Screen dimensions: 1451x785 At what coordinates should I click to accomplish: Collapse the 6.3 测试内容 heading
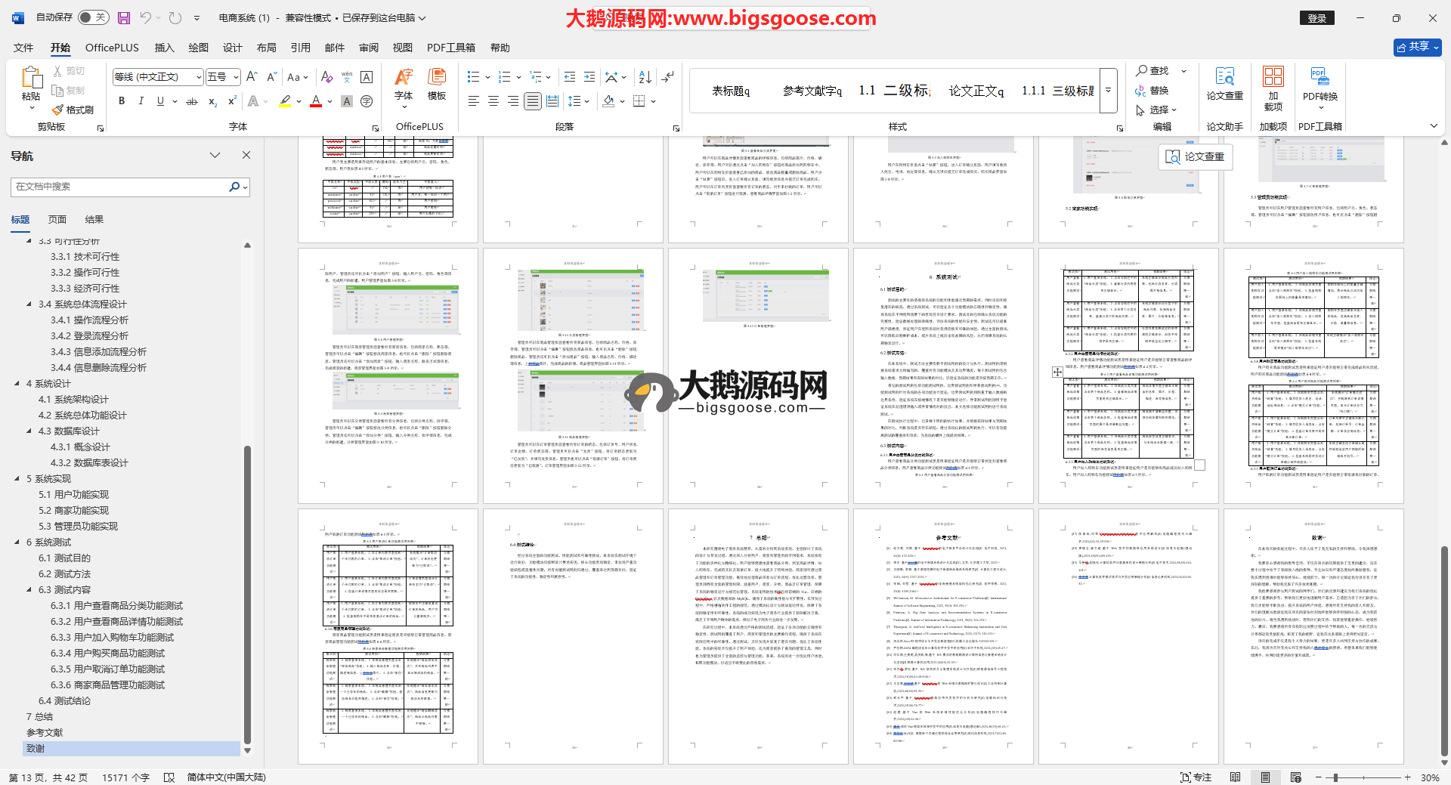coord(29,590)
